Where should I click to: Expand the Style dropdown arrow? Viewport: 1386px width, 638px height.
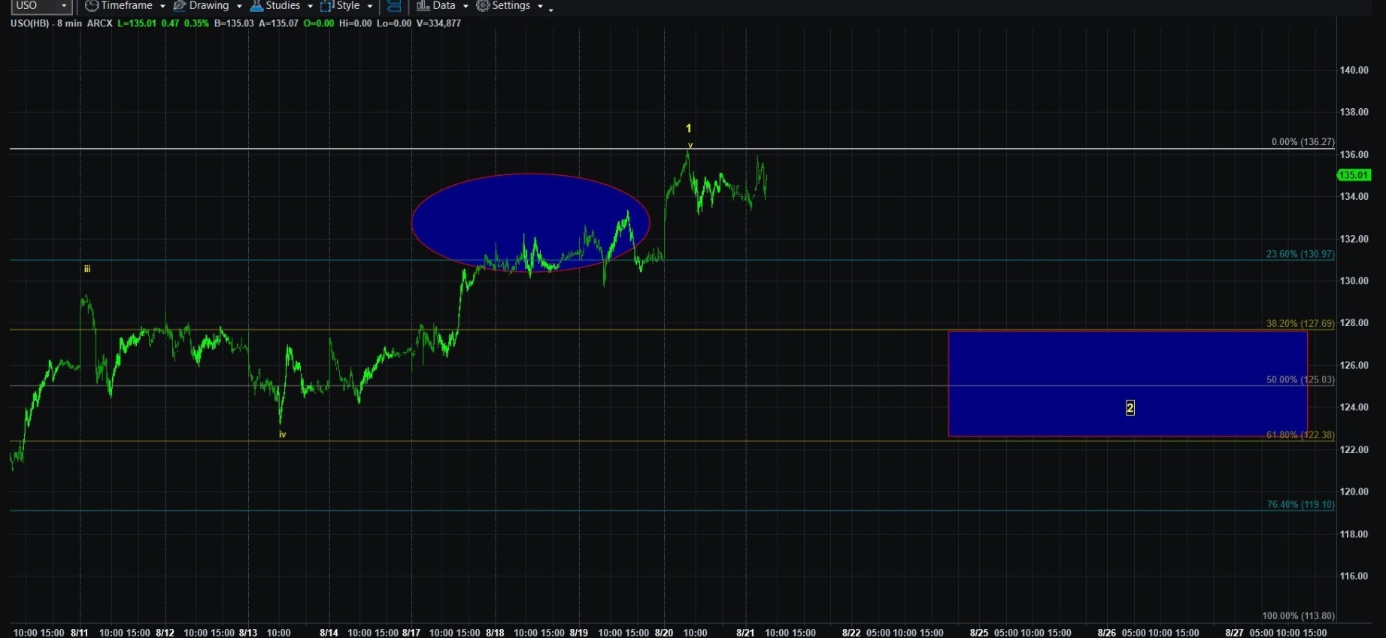(x=370, y=6)
